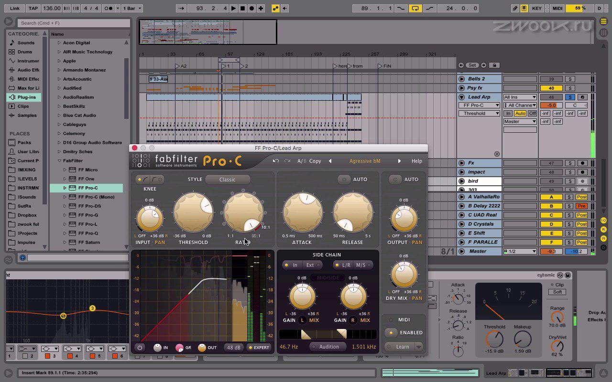Enable Draw Mode pencil icon
612x382 pixels.
pyautogui.click(x=515, y=8)
